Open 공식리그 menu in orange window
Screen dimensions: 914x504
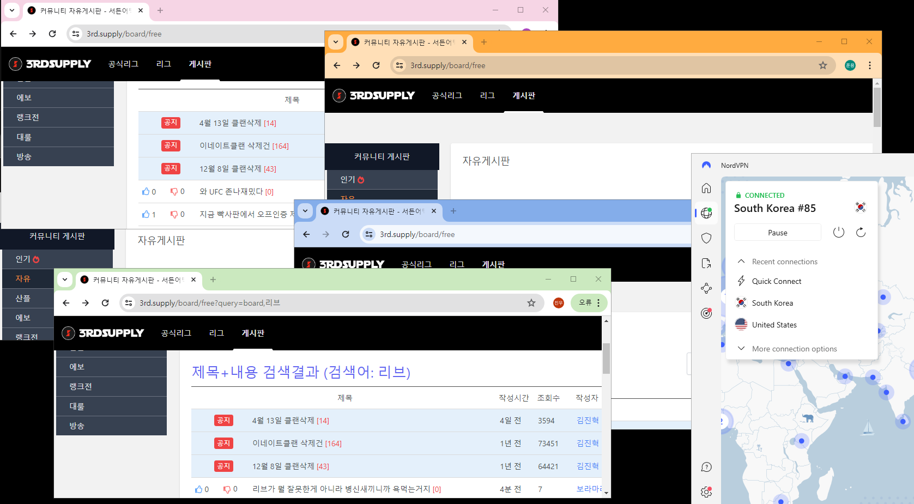[x=447, y=96]
